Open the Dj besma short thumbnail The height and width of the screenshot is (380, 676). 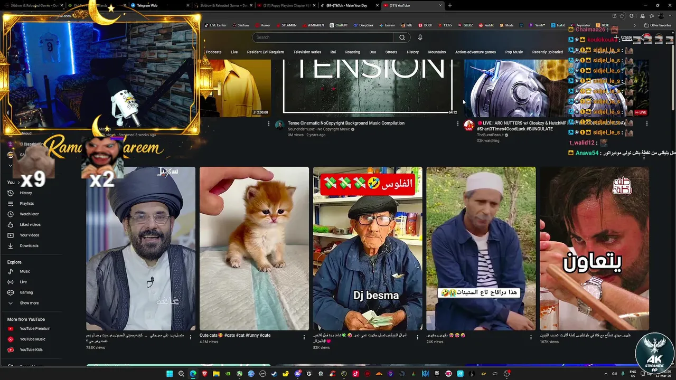pos(368,249)
